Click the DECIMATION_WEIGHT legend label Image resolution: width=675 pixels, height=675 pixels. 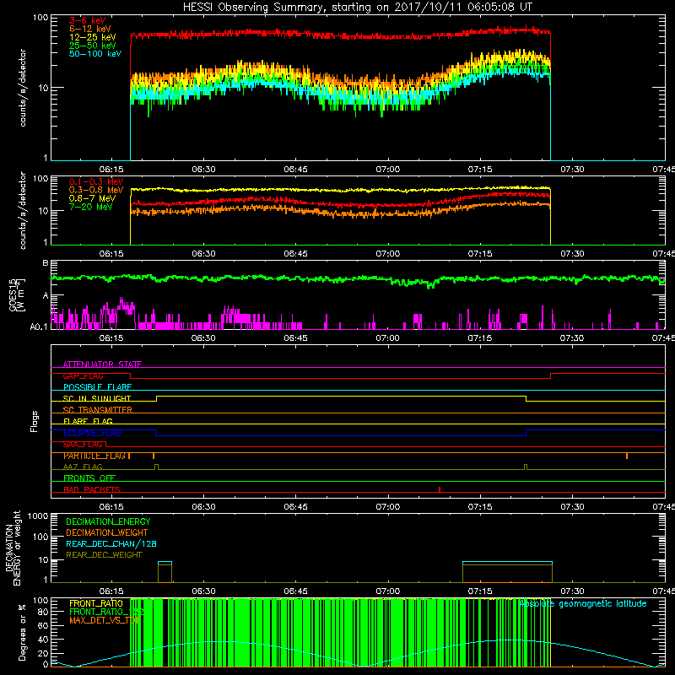point(107,533)
